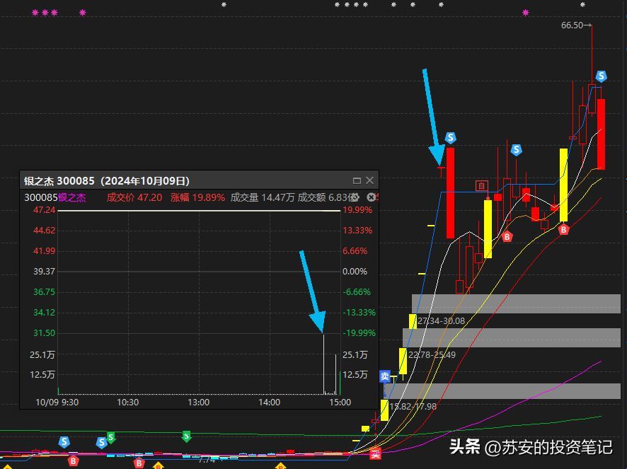Close the 银之杰 300085 popup window
This screenshot has width=627, height=469.
click(x=369, y=181)
